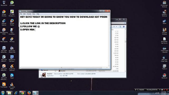This screenshot has width=169, height=95.
Task: Open Microsoft Office Publisher shortcut
Action: tap(4, 59)
